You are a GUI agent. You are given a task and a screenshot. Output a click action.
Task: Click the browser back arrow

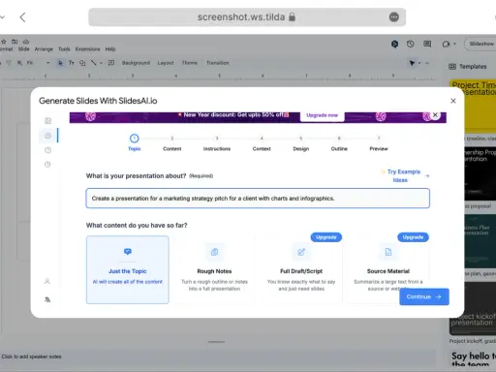[22, 17]
